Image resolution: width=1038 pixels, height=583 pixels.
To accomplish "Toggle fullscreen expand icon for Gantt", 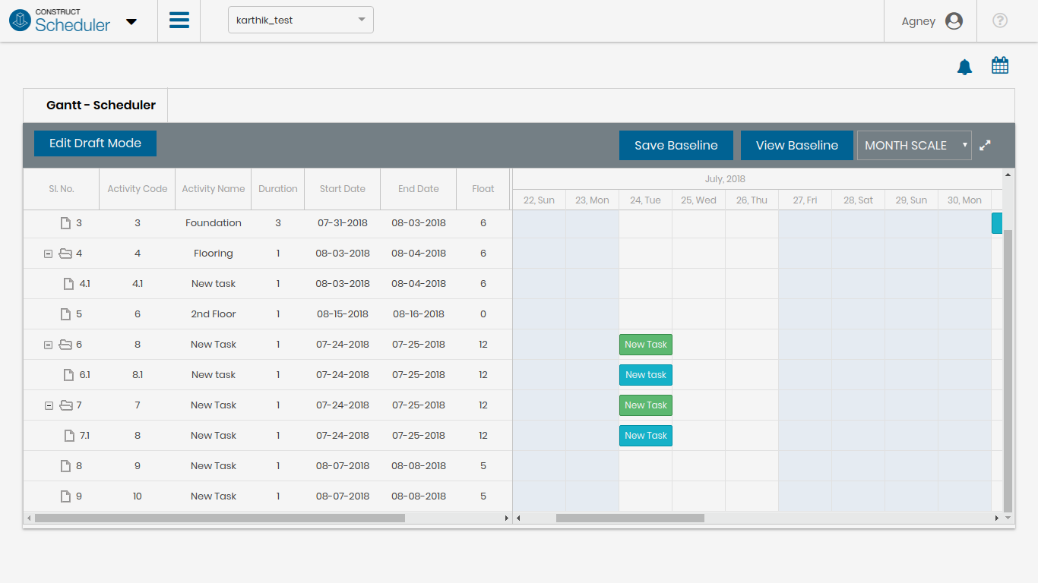I will click(985, 145).
